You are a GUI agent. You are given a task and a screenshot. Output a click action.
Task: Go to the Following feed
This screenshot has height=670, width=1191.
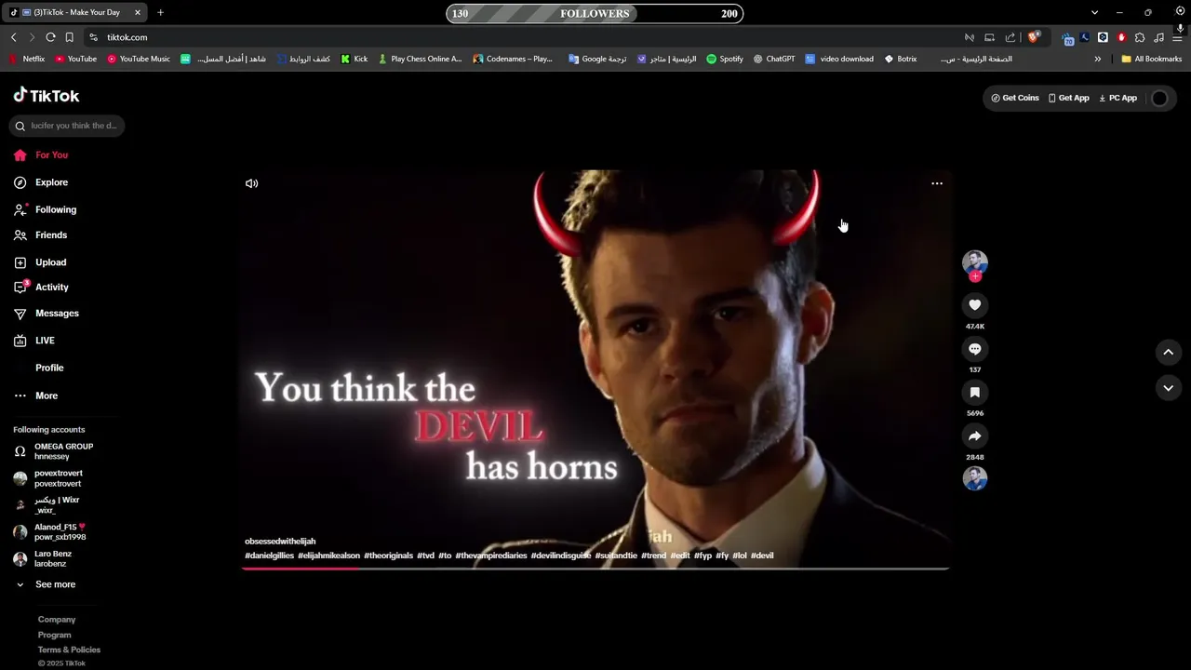[46, 209]
